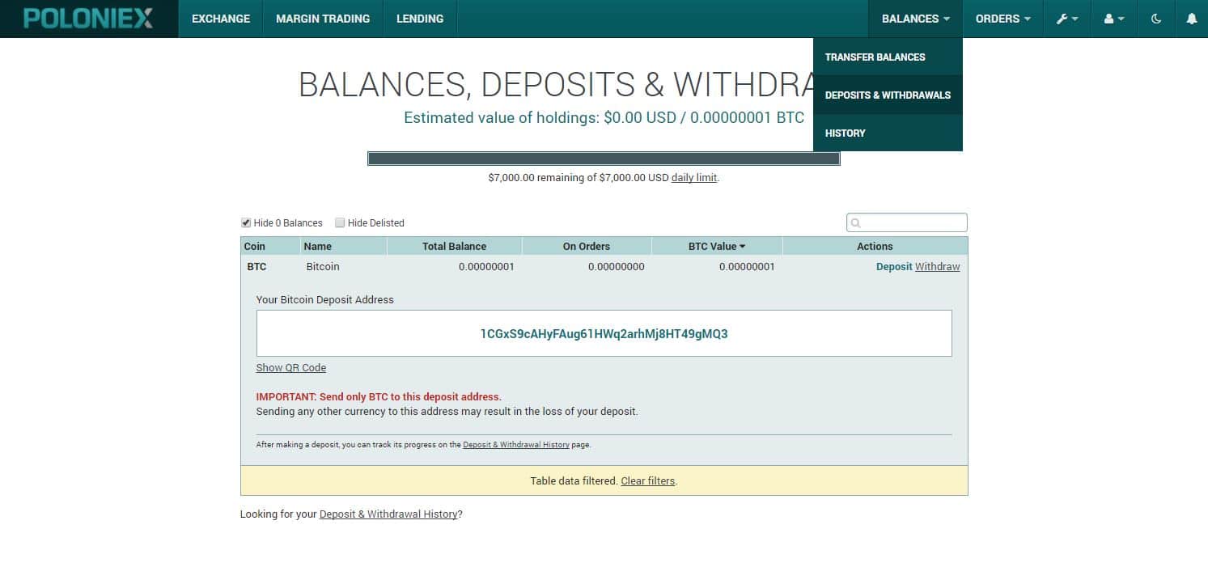Viewport: 1208px width, 584px height.
Task: Click inside the table search field
Action: pyautogui.click(x=906, y=222)
